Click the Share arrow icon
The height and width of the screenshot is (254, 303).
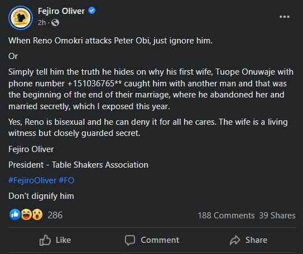(235, 240)
